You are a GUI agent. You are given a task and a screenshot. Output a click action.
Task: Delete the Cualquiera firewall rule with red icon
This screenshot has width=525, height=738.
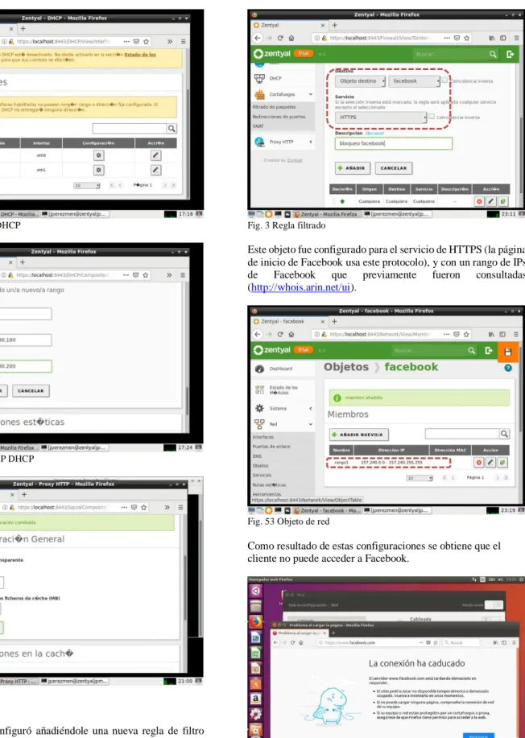click(x=479, y=201)
